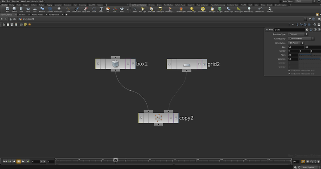The height and width of the screenshot is (169, 321).
Task: Toggle bypass flag on box2 node
Action: [x=98, y=64]
